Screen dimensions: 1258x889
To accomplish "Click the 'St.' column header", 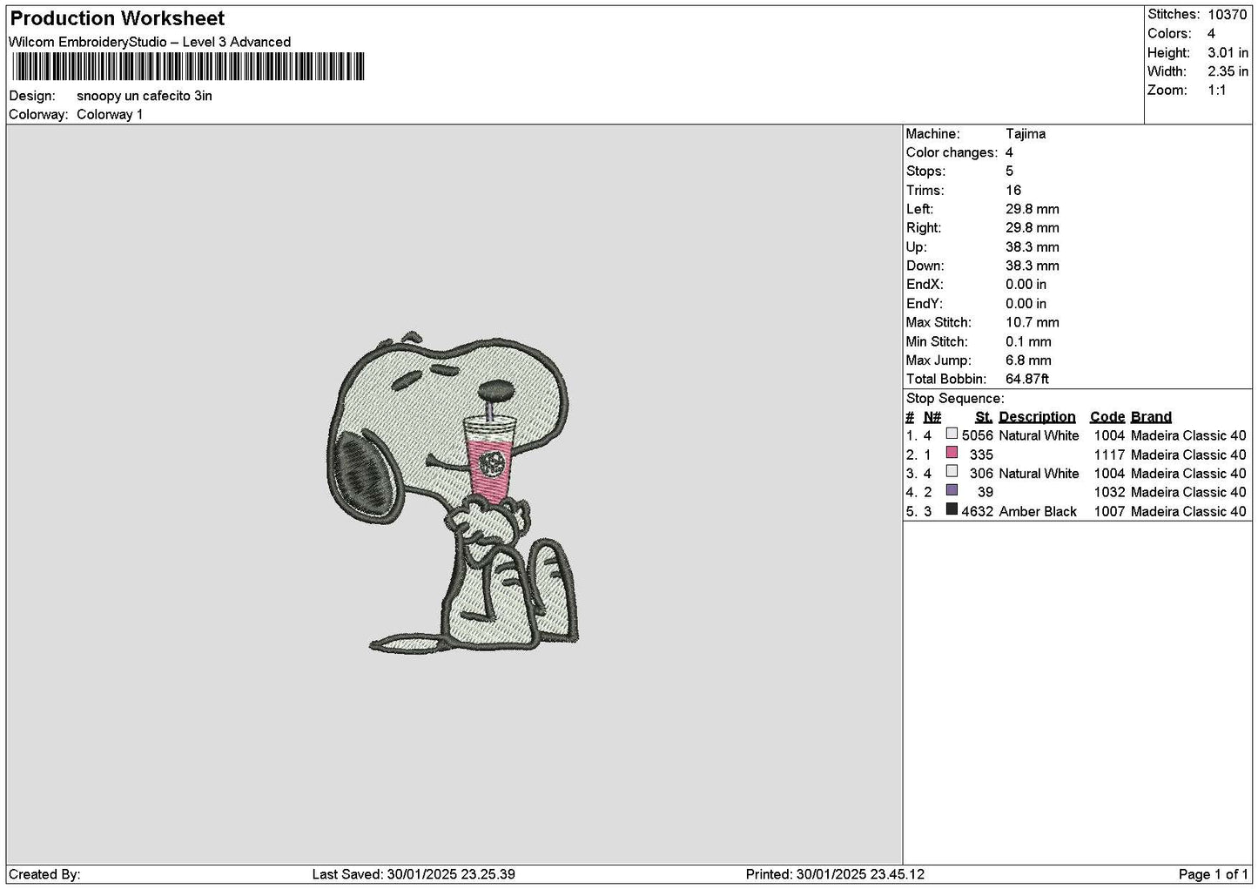I will (x=984, y=417).
